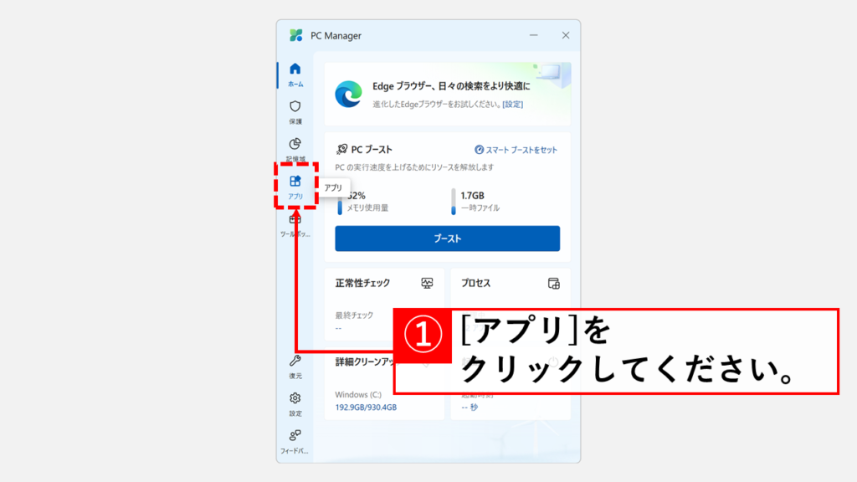The image size is (857, 482).
Task: Click the 1.7GB 一時ファイル value
Action: tap(472, 195)
